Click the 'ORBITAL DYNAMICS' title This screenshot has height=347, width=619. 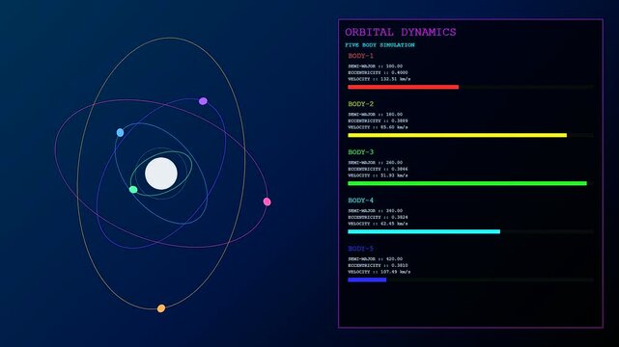point(401,33)
